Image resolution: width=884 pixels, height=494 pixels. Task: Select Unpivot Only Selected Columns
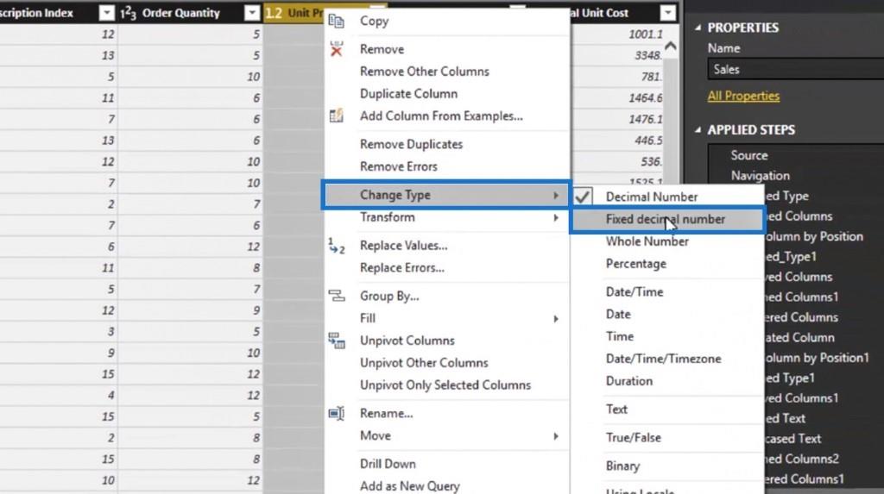445,385
